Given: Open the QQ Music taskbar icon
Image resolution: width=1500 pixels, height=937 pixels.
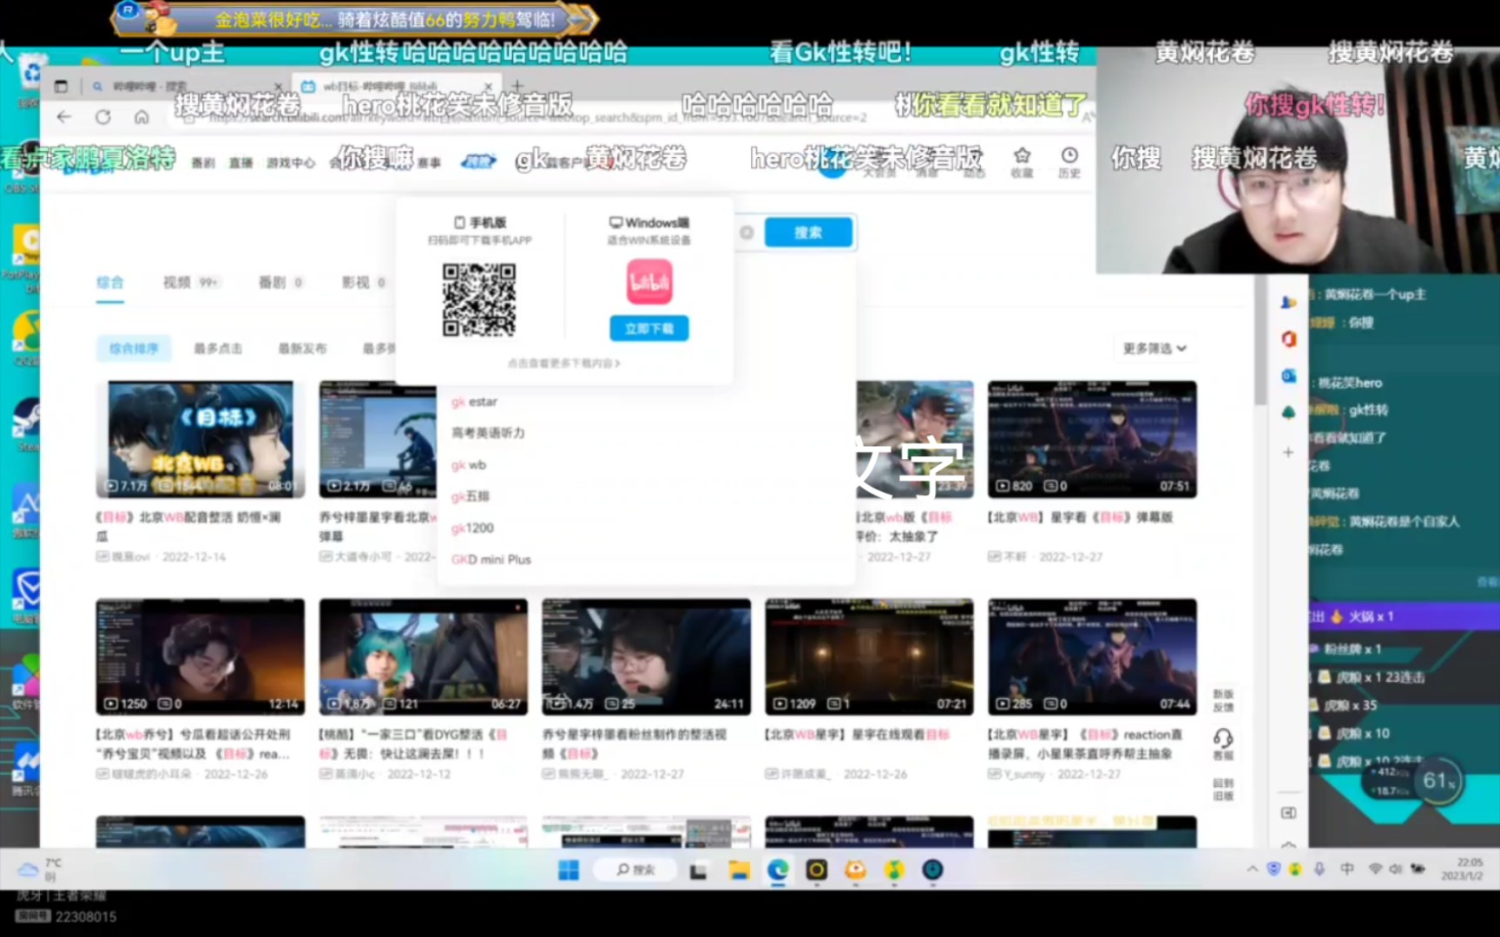Looking at the screenshot, I should pos(894,870).
